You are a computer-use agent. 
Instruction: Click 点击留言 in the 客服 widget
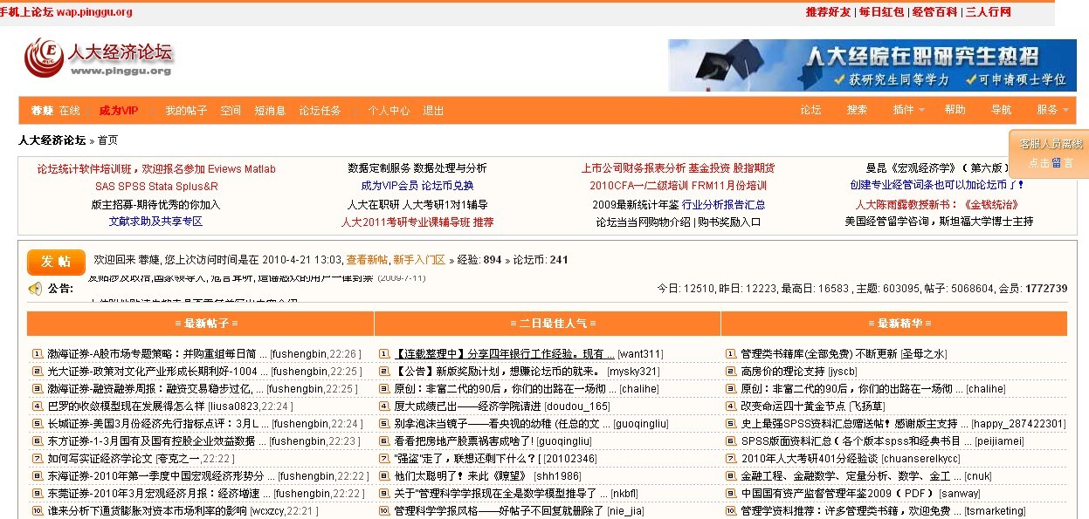1051,162
